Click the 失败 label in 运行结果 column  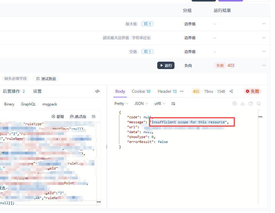(x=220, y=65)
